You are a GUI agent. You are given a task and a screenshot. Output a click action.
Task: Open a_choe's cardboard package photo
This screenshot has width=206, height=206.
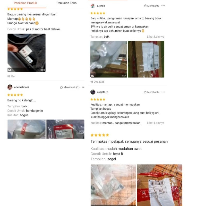146,59
